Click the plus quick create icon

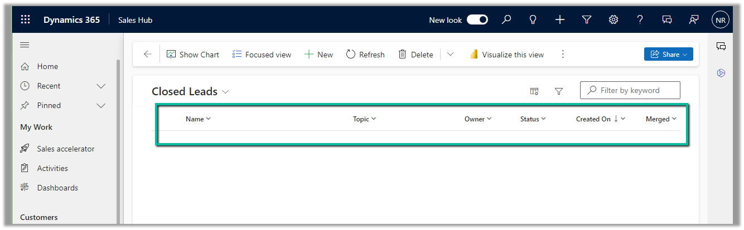(560, 19)
